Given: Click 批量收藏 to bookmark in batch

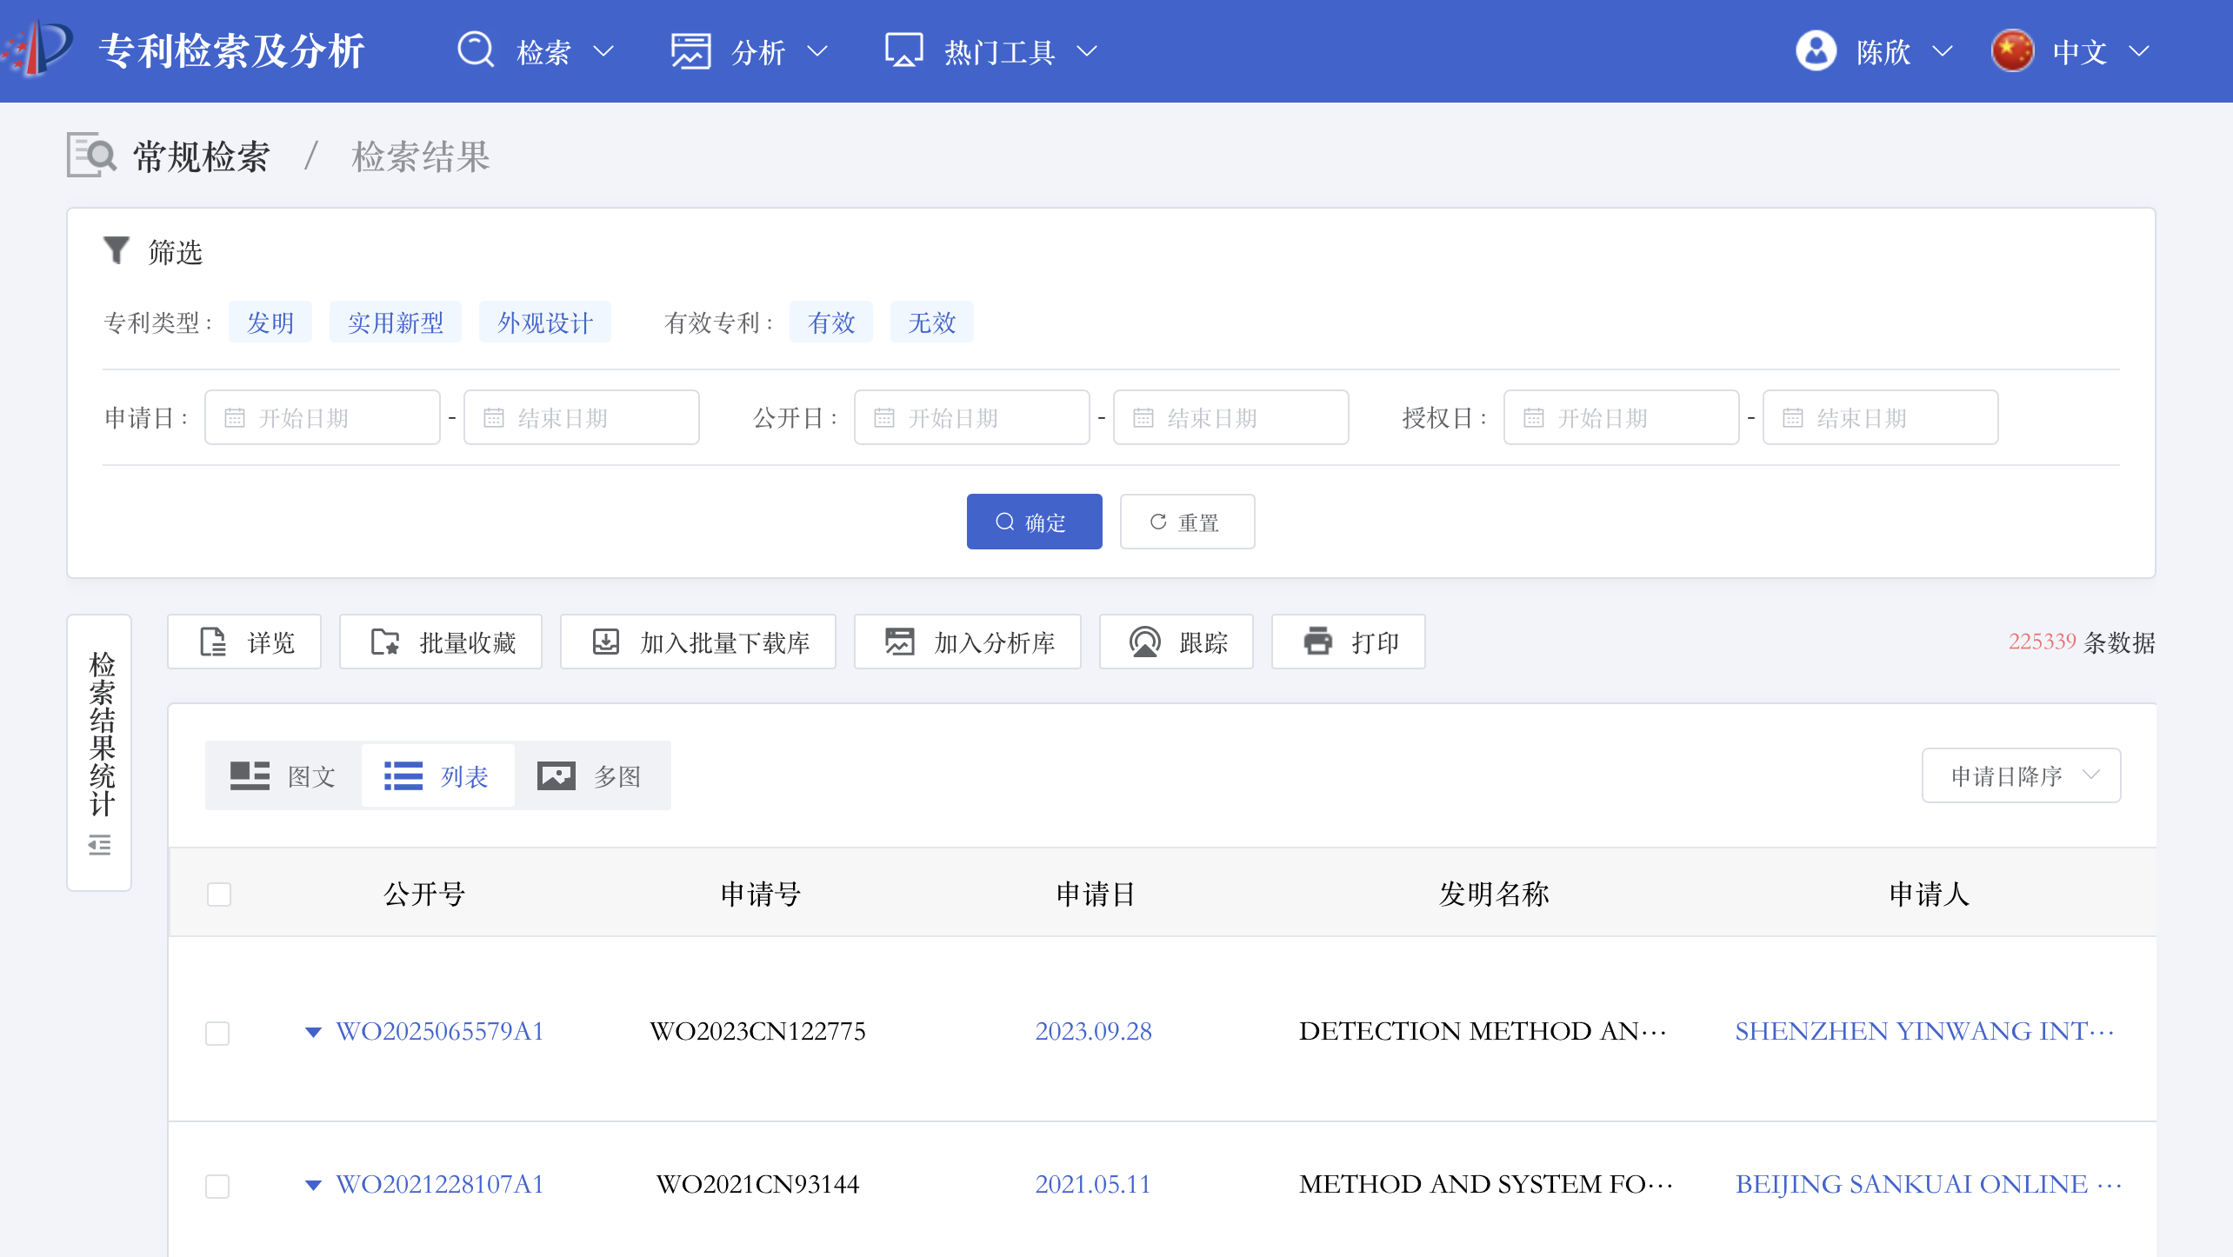Looking at the screenshot, I should click(x=440, y=642).
